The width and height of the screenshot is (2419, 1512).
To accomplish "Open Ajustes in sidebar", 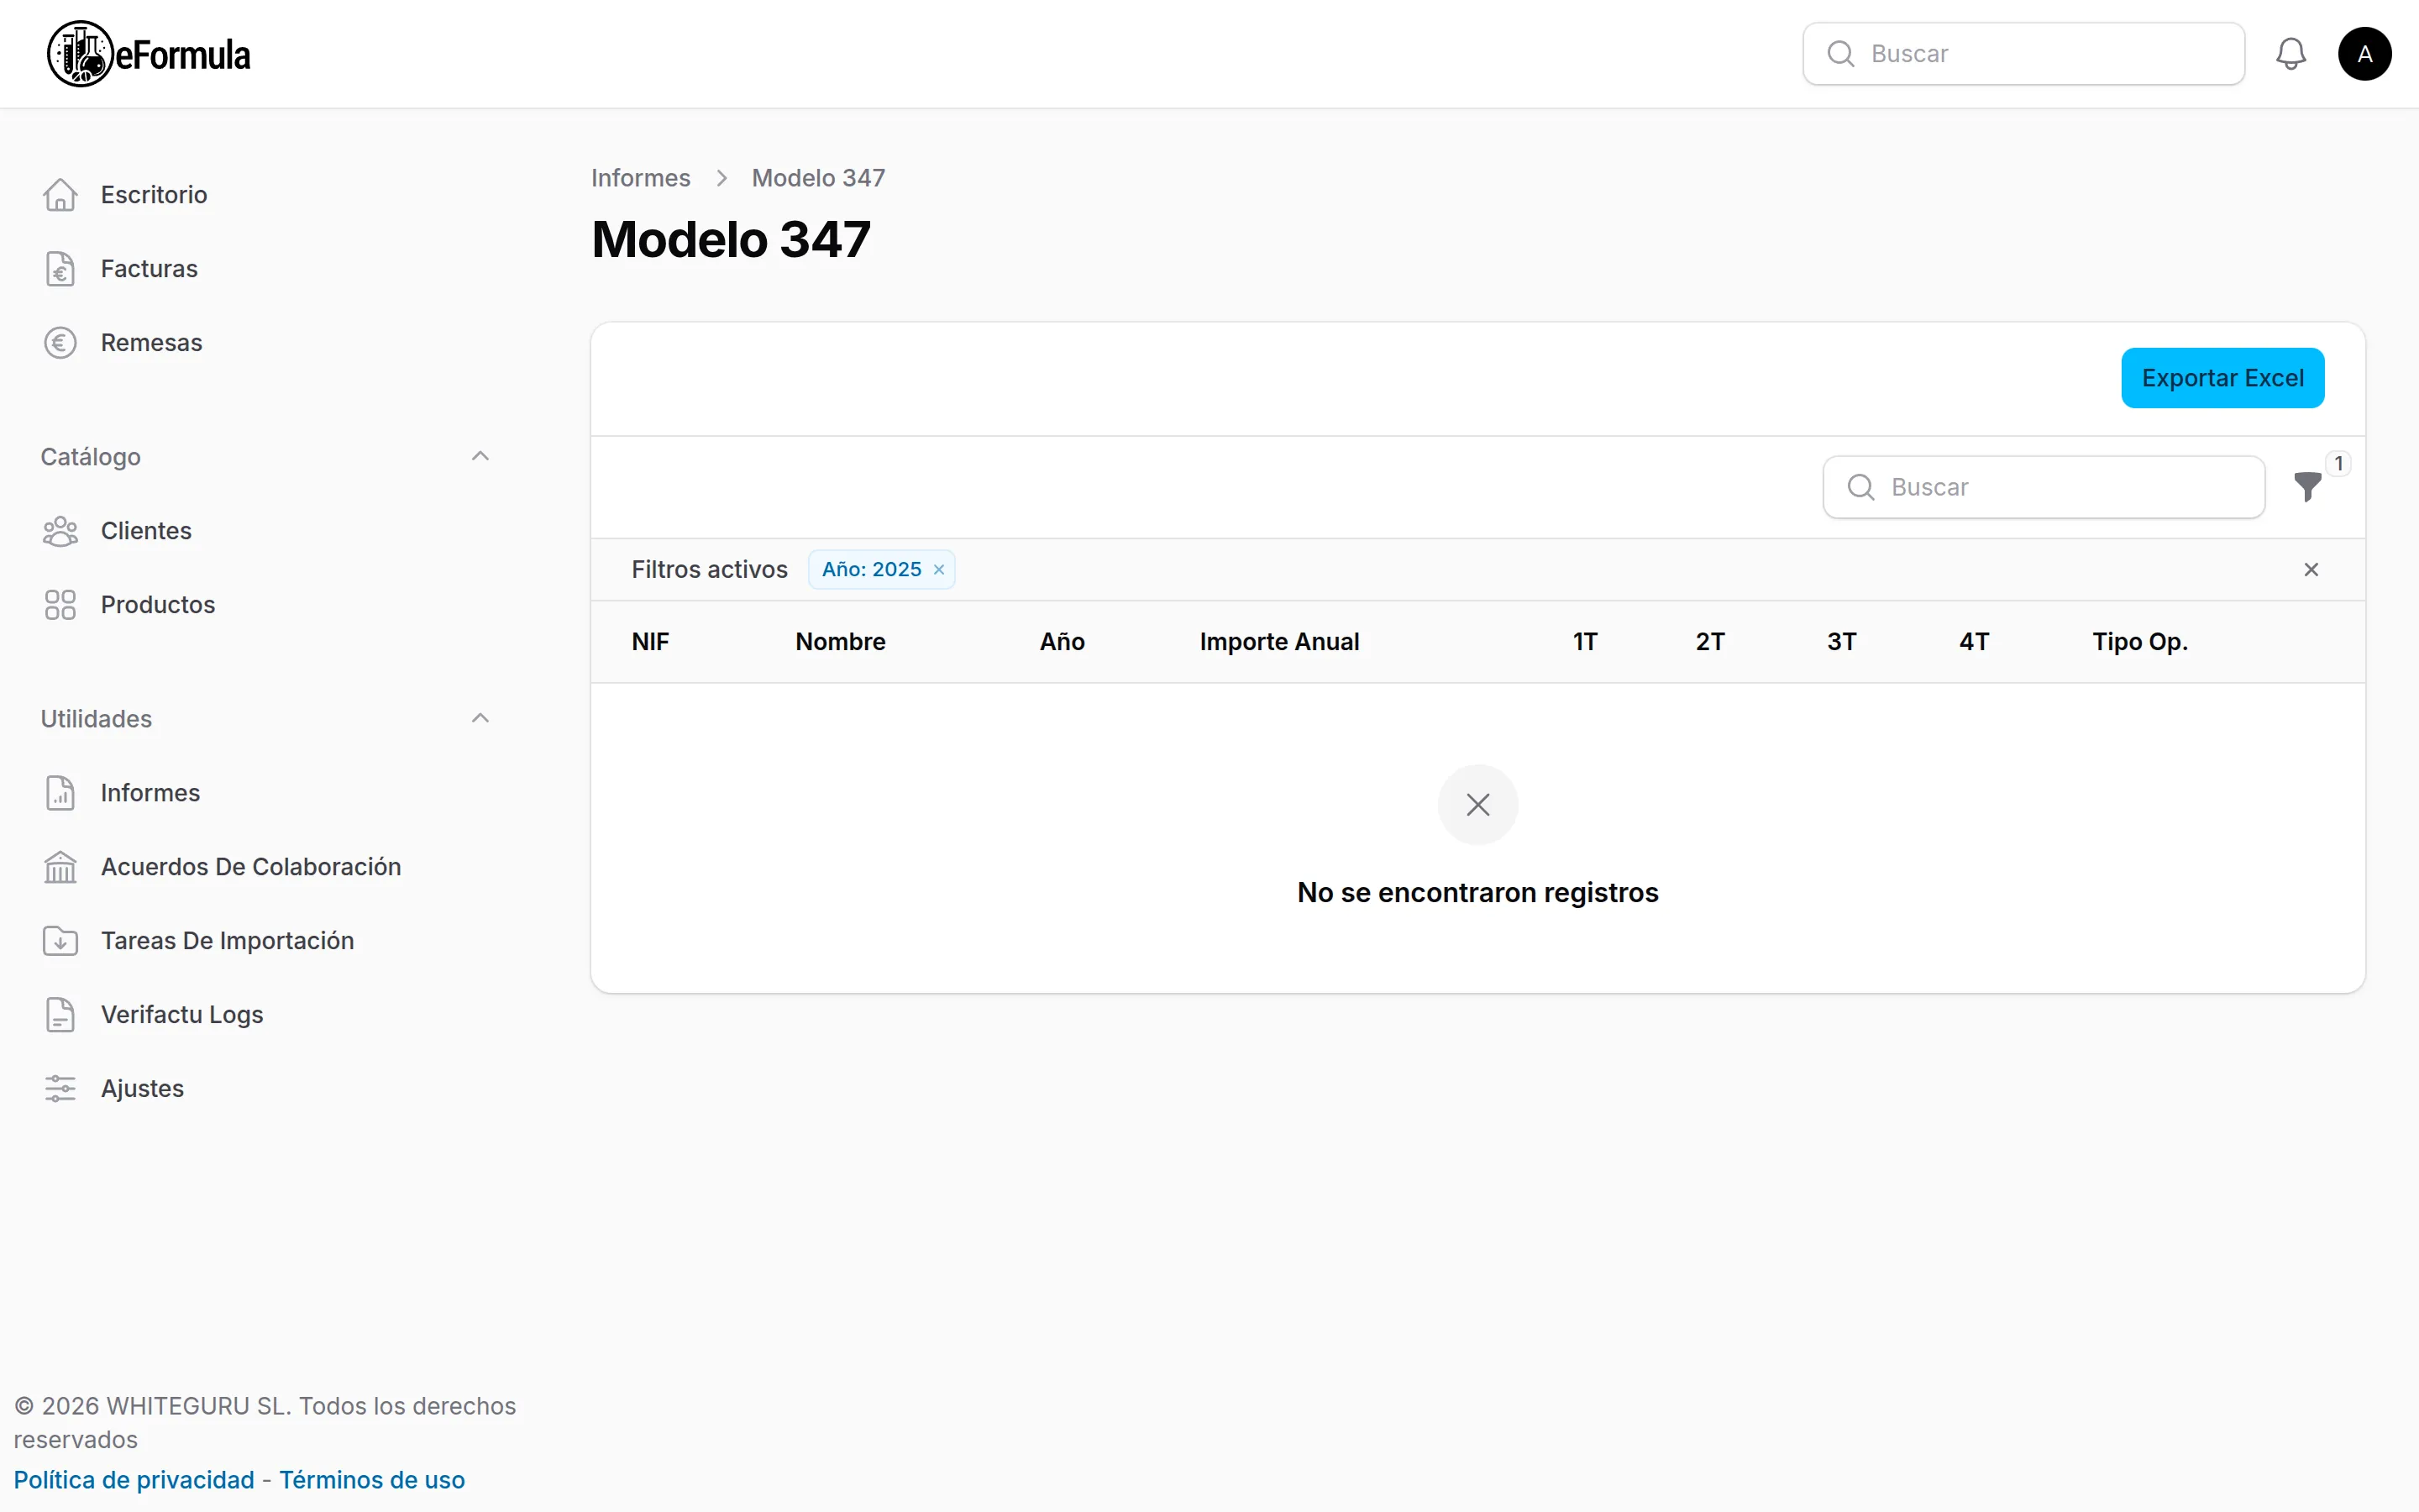I will coord(142,1089).
